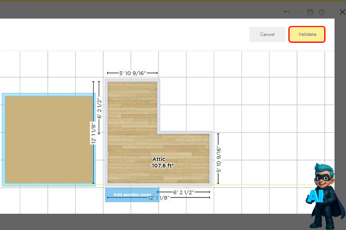The width and height of the screenshot is (346, 230).
Task: Confirm the room shape with Validate
Action: point(307,34)
